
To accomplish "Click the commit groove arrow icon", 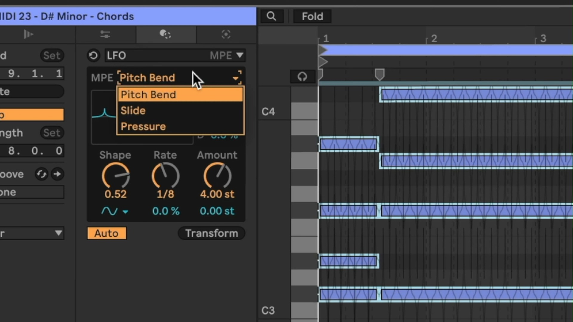I will click(57, 174).
